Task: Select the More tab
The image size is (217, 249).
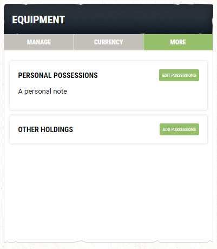Action: click(x=178, y=42)
